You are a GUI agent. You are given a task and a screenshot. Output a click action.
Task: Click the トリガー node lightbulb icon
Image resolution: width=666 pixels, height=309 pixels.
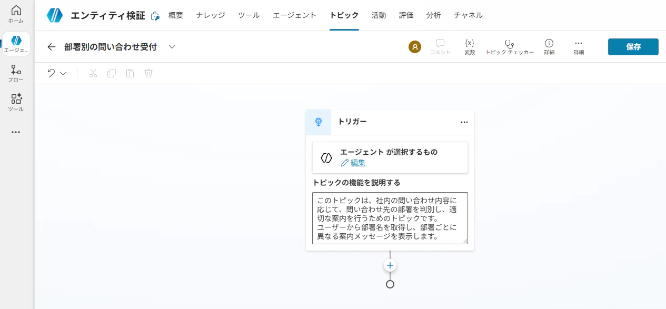tap(319, 122)
